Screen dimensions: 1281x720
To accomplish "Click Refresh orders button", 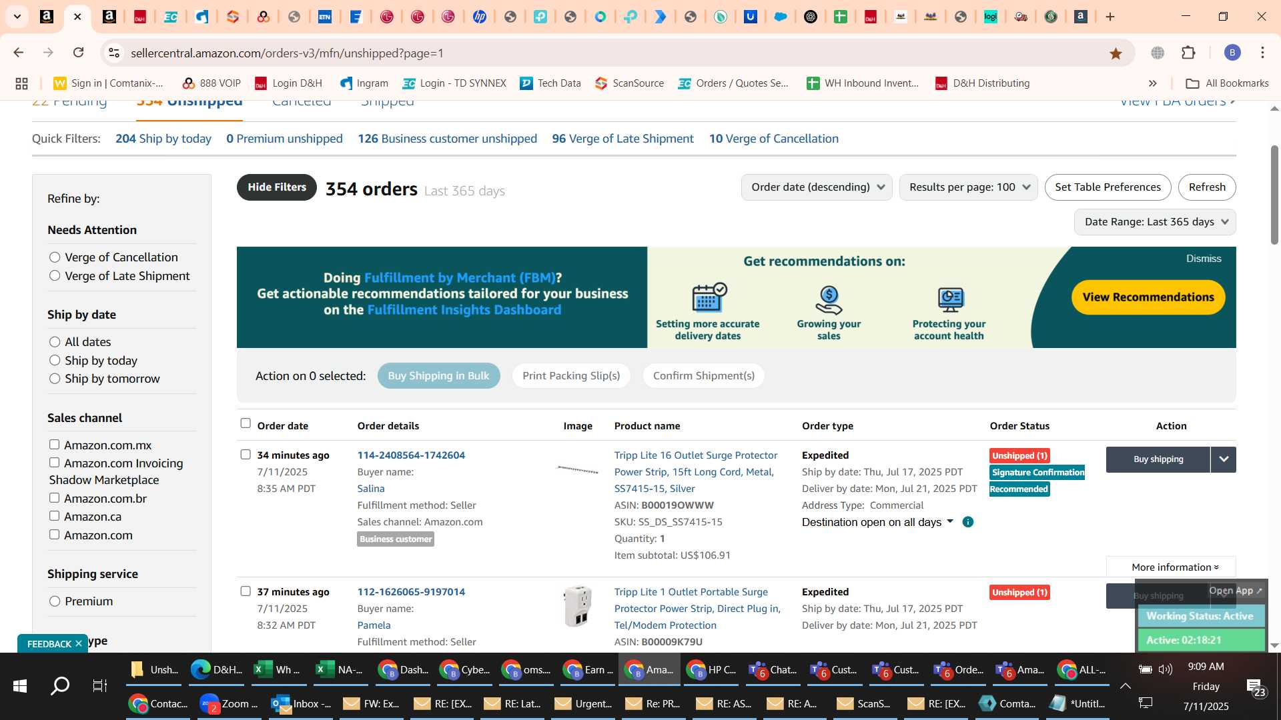I will coord(1207,187).
